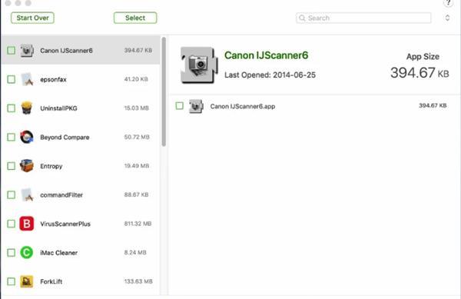The image size is (461, 299).
Task: Select the epsonfax row name
Action: [x=53, y=79]
